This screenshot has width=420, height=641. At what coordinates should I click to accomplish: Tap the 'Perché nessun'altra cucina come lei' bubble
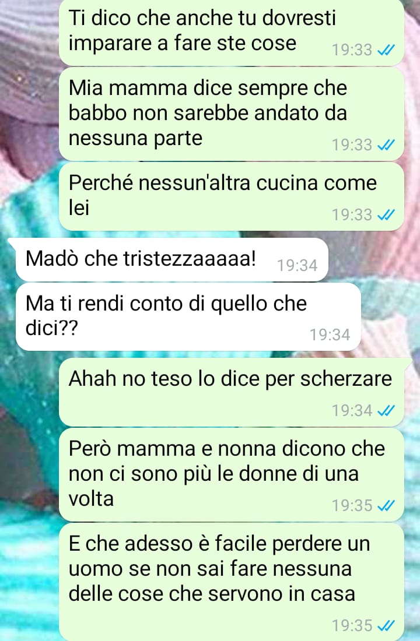click(x=231, y=196)
